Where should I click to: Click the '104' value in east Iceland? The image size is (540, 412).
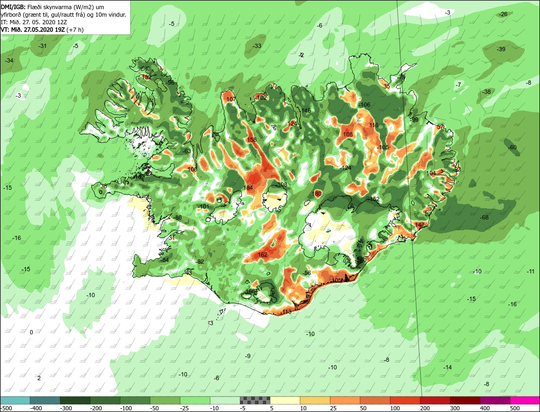click(x=431, y=173)
